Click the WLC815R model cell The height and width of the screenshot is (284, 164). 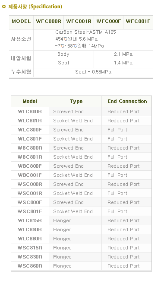pos(30,220)
